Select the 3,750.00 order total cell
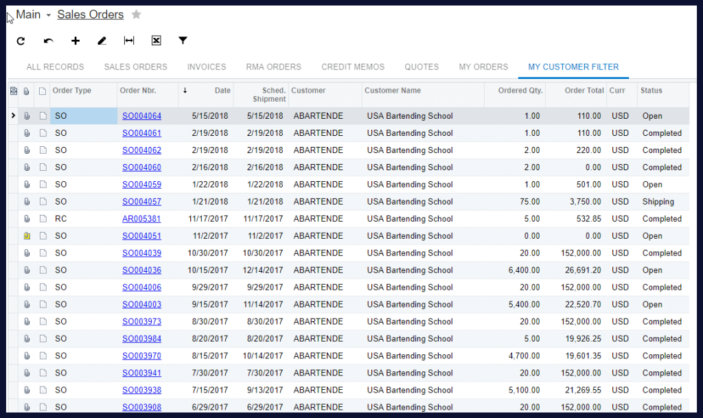The image size is (703, 418). [x=576, y=202]
